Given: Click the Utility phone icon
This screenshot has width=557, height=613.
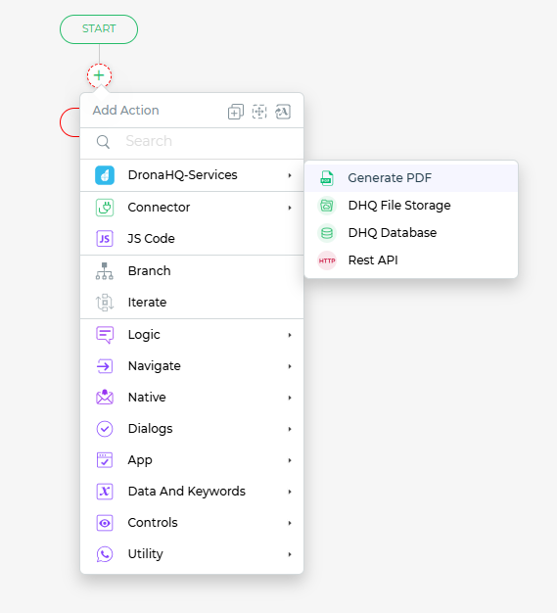Looking at the screenshot, I should (x=105, y=554).
